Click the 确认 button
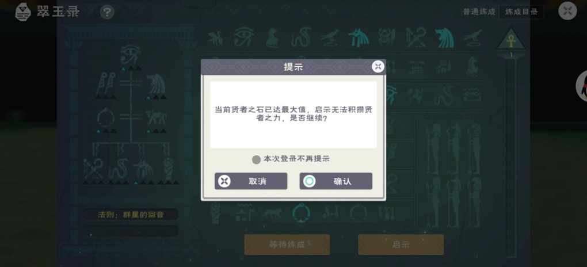Viewport: 587px width, 267px height. tap(336, 181)
